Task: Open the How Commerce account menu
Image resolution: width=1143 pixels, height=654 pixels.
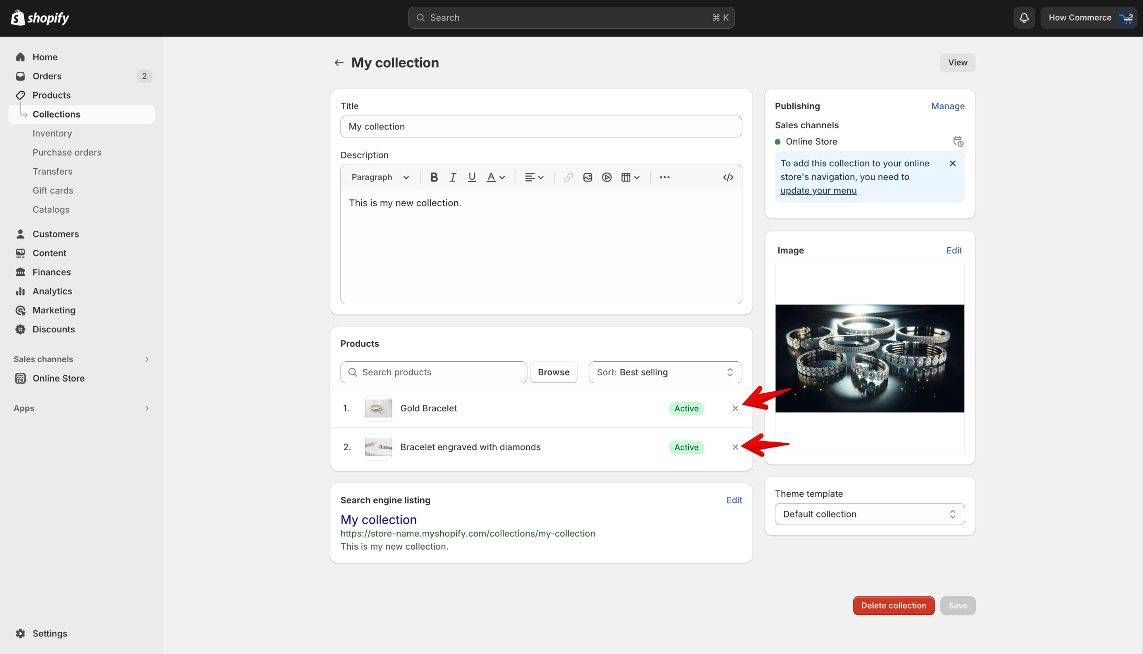Action: 1088,18
